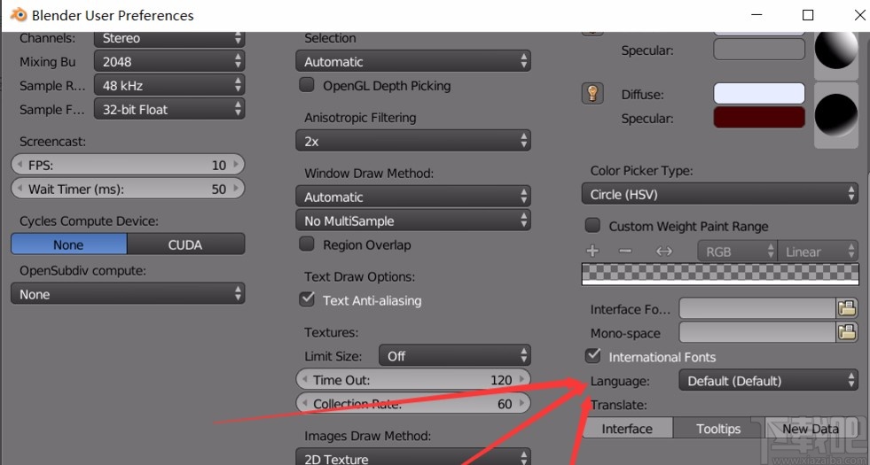Uncheck International Fonts

592,355
